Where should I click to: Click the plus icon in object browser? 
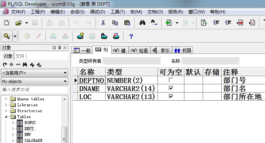pos(12,64)
